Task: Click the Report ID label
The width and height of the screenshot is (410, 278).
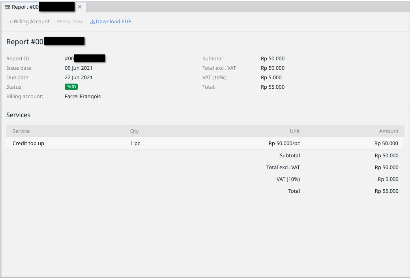Action: tap(18, 58)
